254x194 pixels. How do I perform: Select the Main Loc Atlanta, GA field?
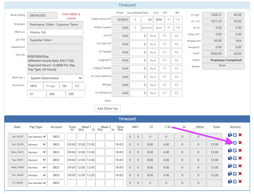(55, 32)
